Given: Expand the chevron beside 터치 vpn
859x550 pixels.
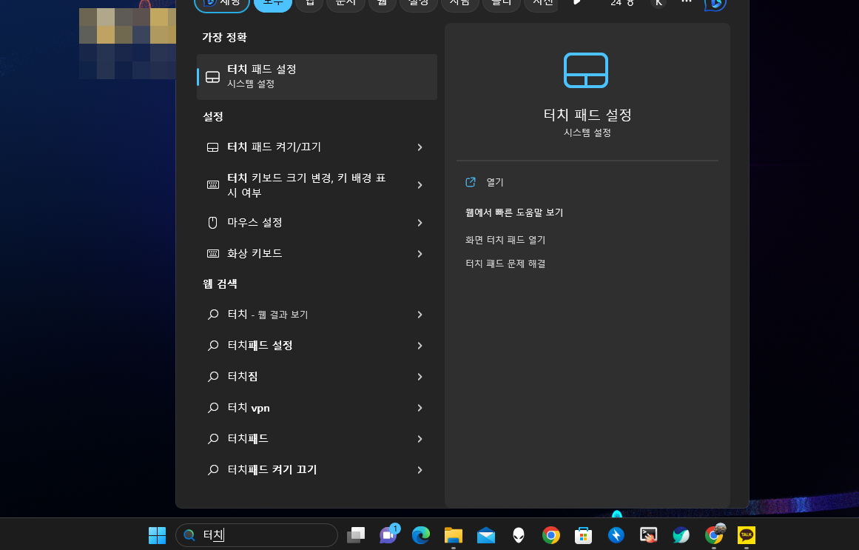Looking at the screenshot, I should tap(420, 408).
